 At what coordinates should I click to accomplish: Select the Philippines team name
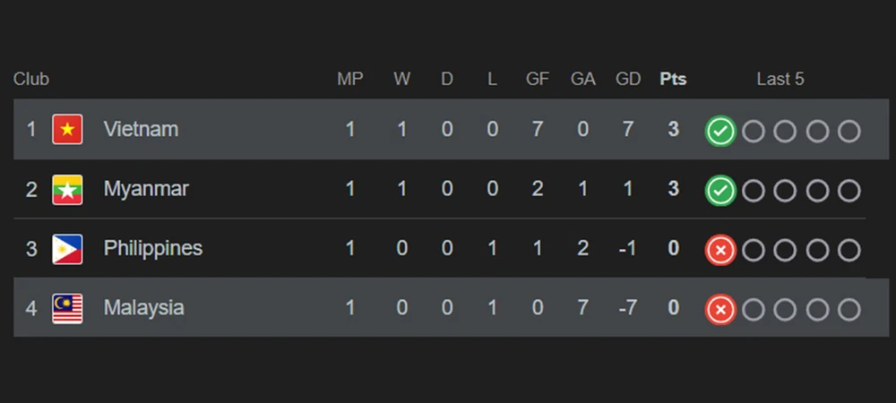pyautogui.click(x=153, y=249)
